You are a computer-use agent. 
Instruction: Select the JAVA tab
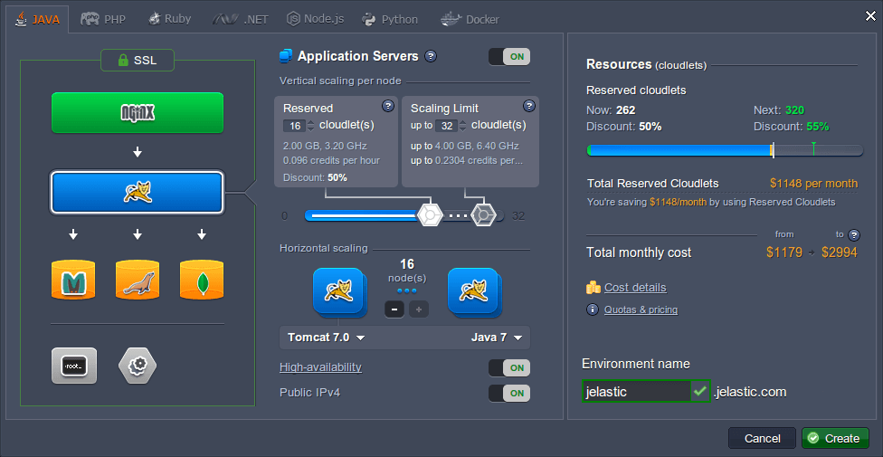click(38, 19)
